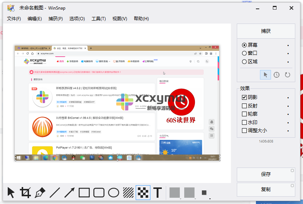Open the 选项(O) menu
This screenshot has height=204, width=303.
tap(77, 19)
